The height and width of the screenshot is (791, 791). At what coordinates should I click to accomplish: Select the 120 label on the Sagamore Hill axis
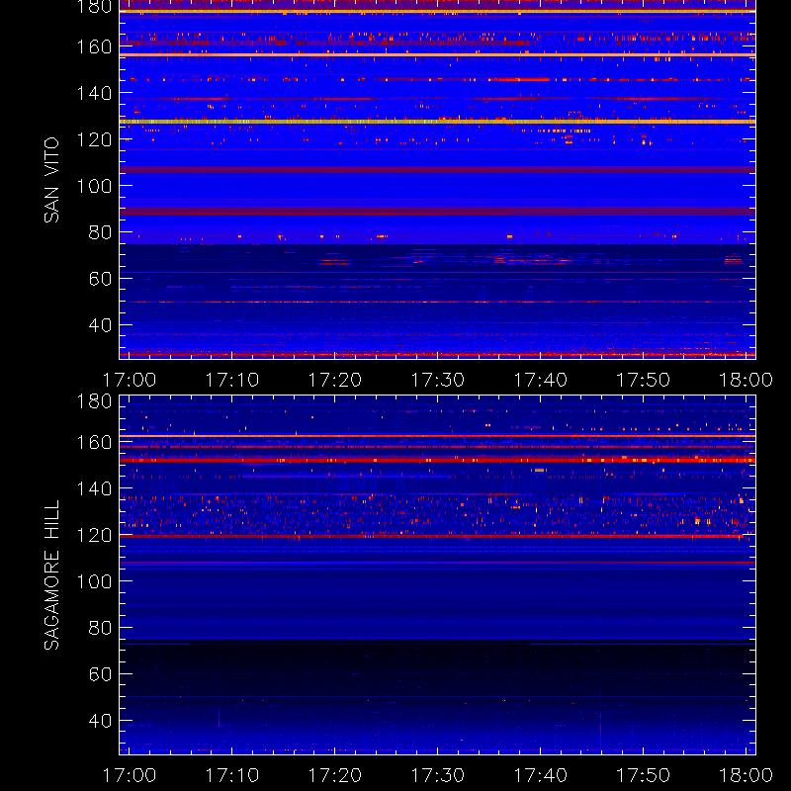(94, 535)
